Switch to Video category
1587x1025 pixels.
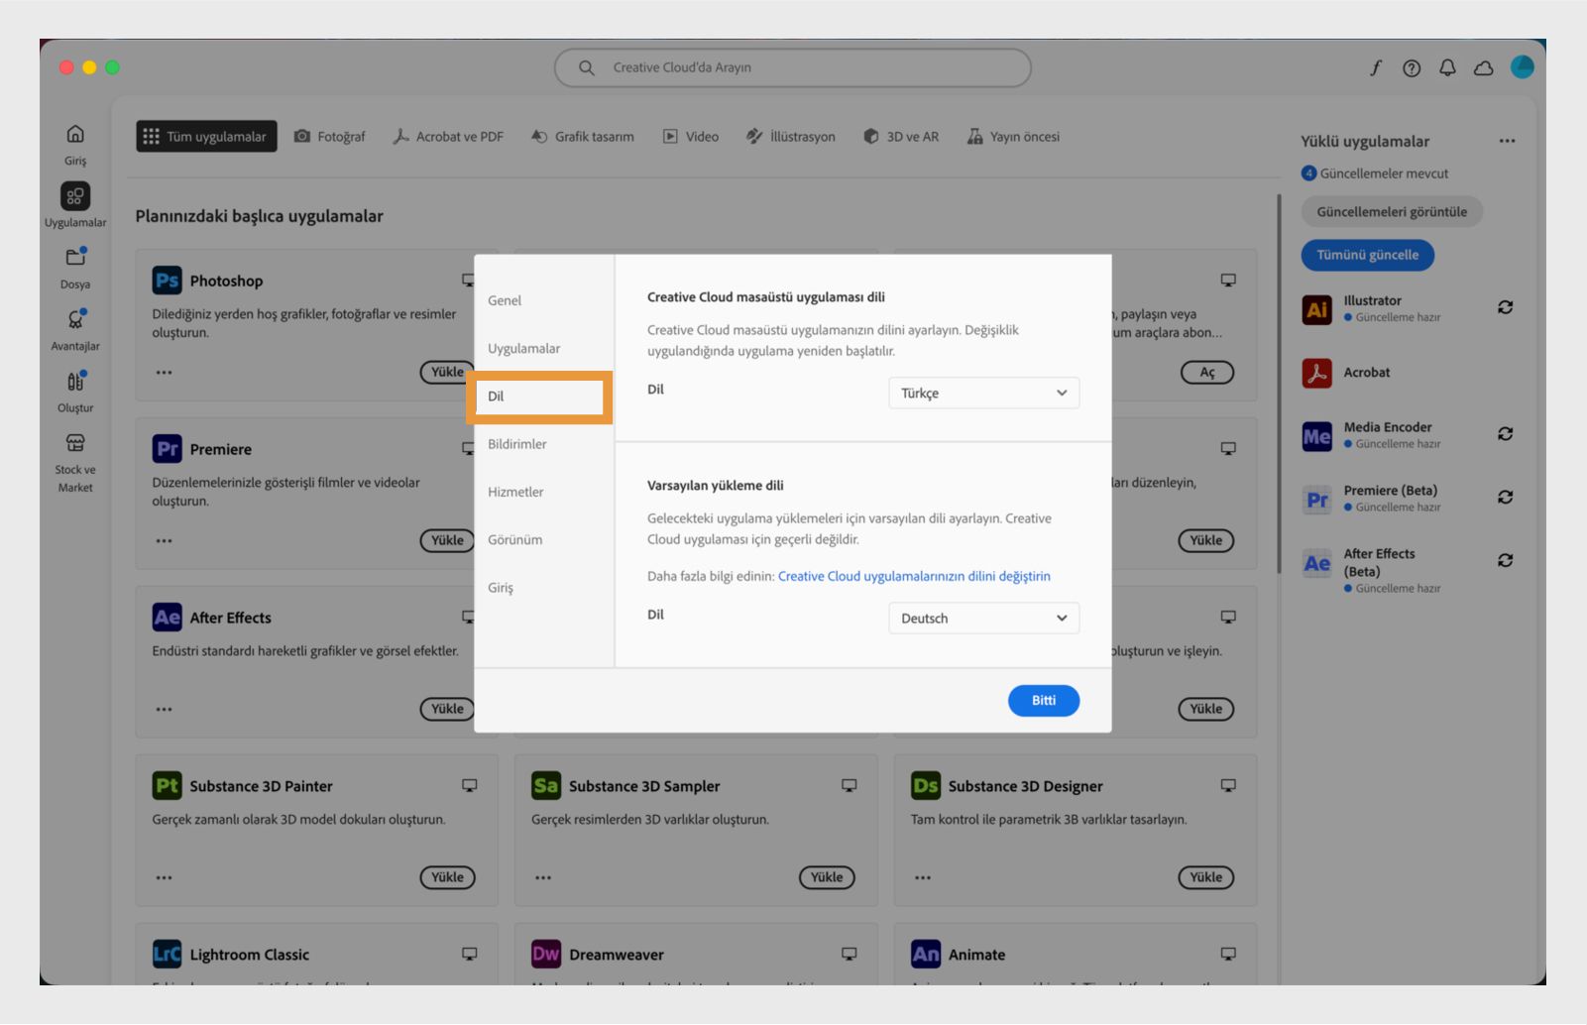coord(691,137)
